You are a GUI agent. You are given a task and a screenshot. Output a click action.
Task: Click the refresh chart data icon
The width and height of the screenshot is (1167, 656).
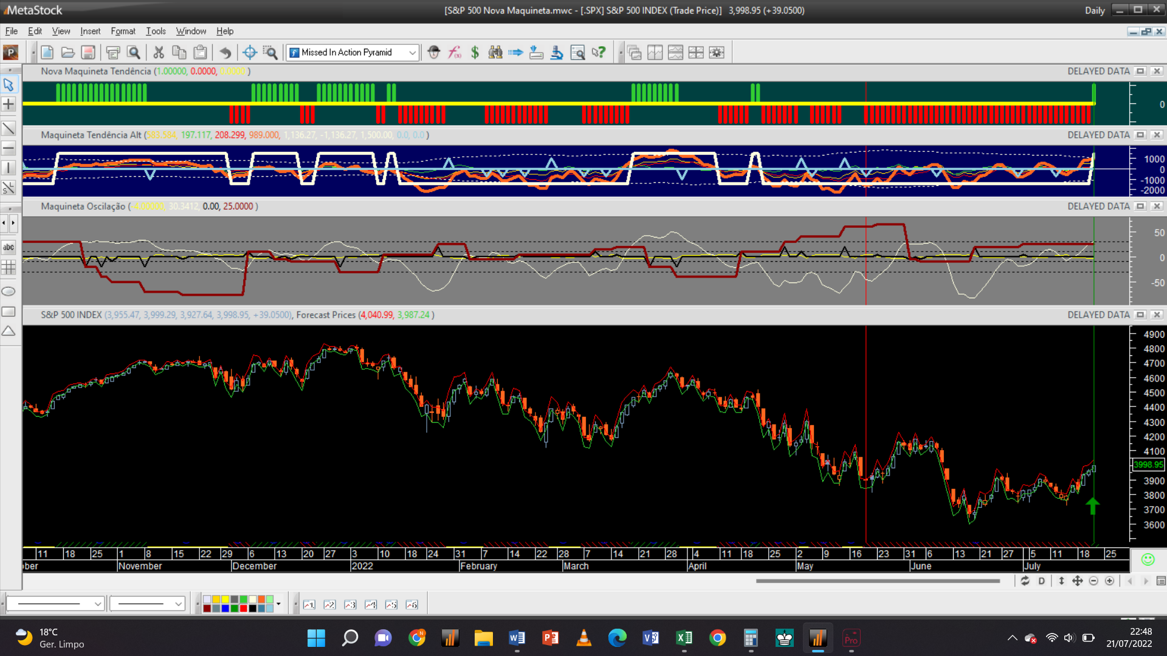1025,581
